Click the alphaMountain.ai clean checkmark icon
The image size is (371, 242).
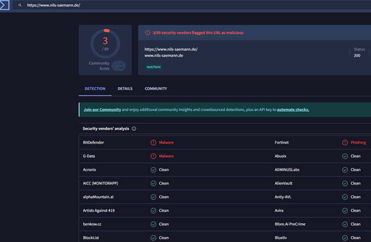pyautogui.click(x=153, y=197)
